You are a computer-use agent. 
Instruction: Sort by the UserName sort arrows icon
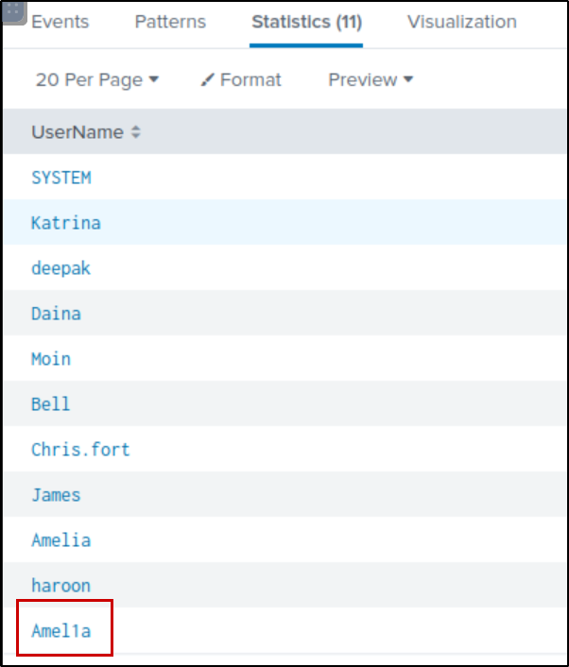point(136,133)
